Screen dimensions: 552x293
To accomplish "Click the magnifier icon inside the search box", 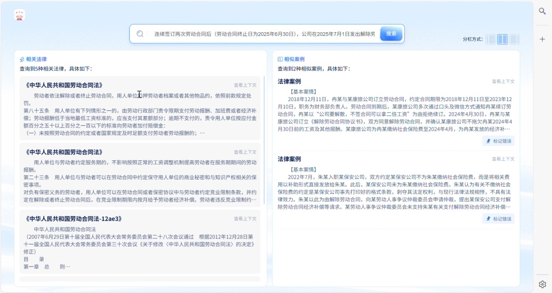I will (x=140, y=34).
